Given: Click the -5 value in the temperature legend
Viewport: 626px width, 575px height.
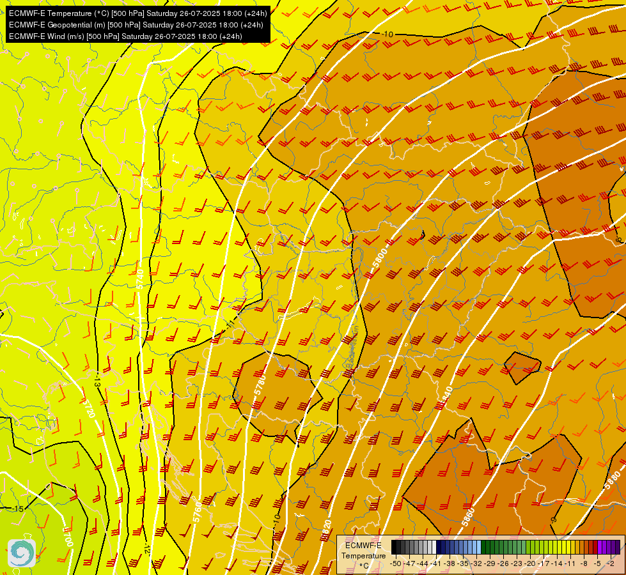Looking at the screenshot, I should tap(597, 563).
